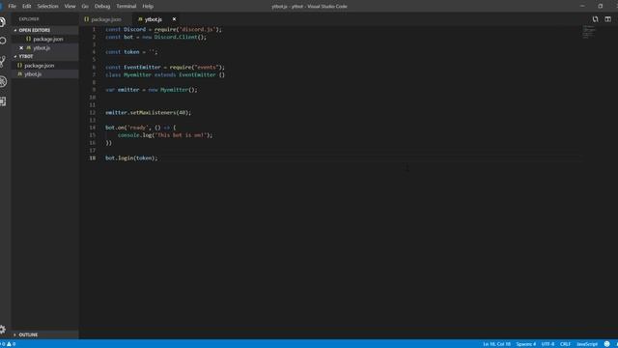618x348 pixels.
Task: Open the Search view in activity bar
Action: coord(3,41)
